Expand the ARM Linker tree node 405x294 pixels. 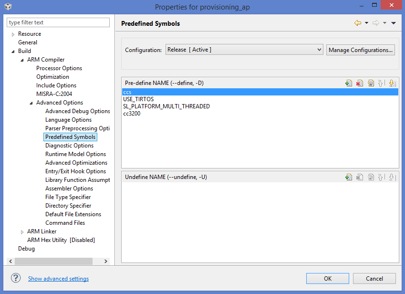(x=22, y=231)
